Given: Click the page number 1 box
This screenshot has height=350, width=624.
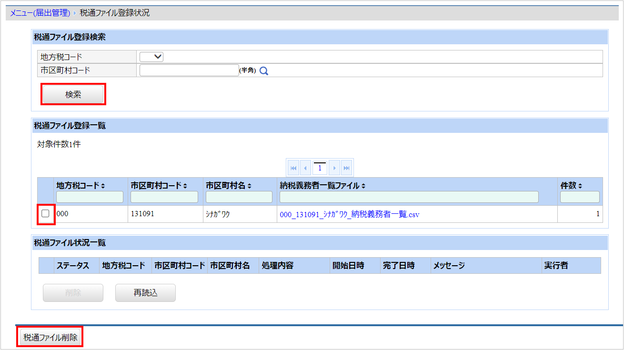Looking at the screenshot, I should click(x=320, y=168).
